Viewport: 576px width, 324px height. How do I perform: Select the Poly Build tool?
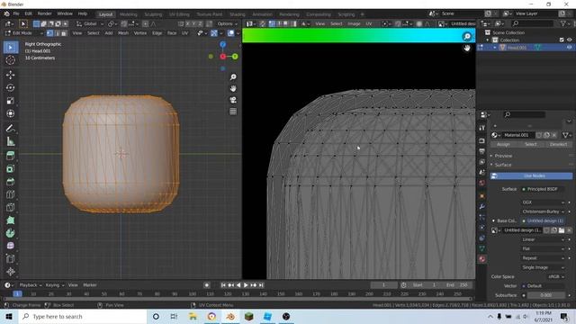(x=10, y=220)
